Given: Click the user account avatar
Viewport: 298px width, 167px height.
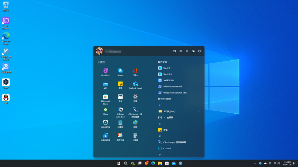Looking at the screenshot, I should [99, 51].
